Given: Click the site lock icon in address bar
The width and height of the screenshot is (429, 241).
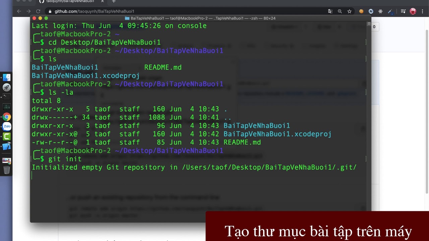Looking at the screenshot, I should tap(50, 11).
